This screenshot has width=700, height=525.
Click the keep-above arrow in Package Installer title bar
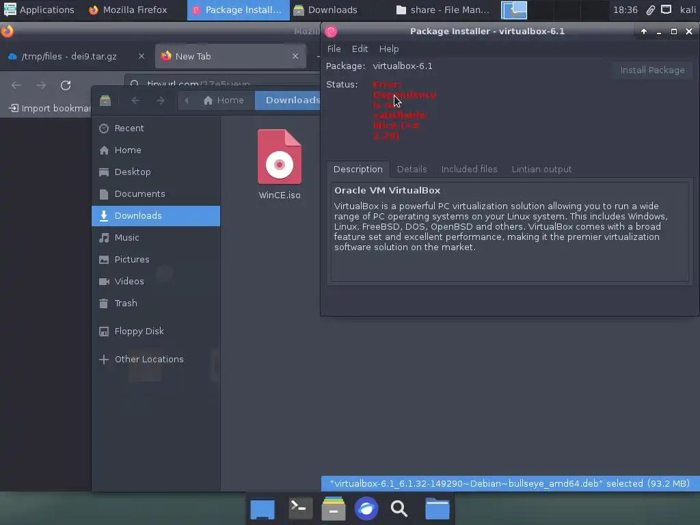click(644, 31)
